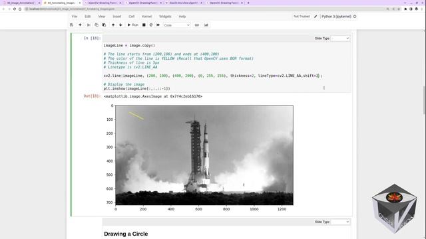Switch to the 03_Annotating_Images browser tab
The image size is (426, 239).
pyautogui.click(x=61, y=3)
